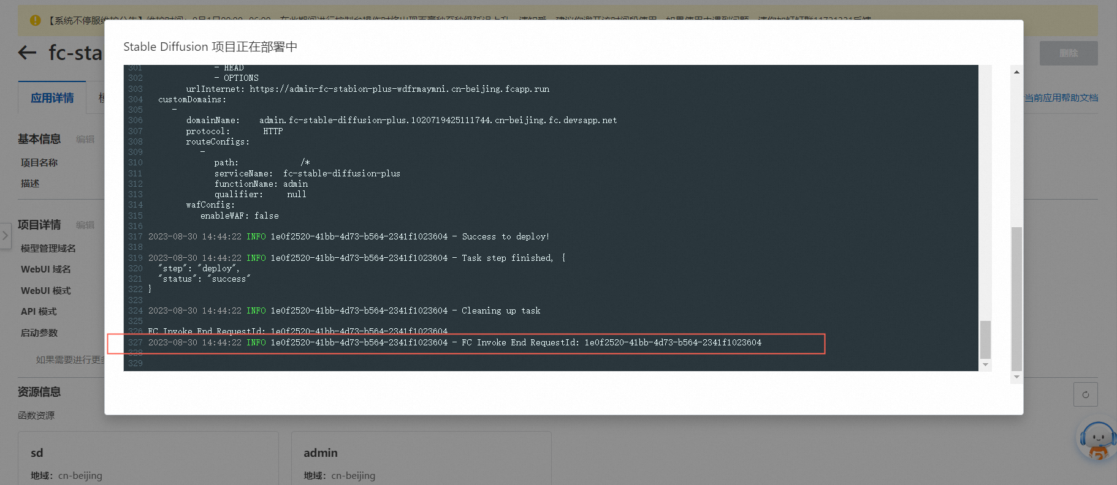This screenshot has height=485, width=1117.
Task: Click the 删除 button at top right
Action: tap(1069, 53)
